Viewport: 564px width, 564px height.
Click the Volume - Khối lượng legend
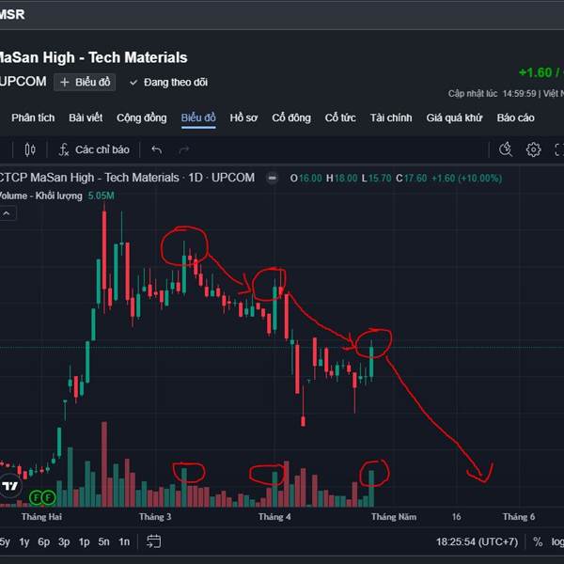(x=40, y=196)
